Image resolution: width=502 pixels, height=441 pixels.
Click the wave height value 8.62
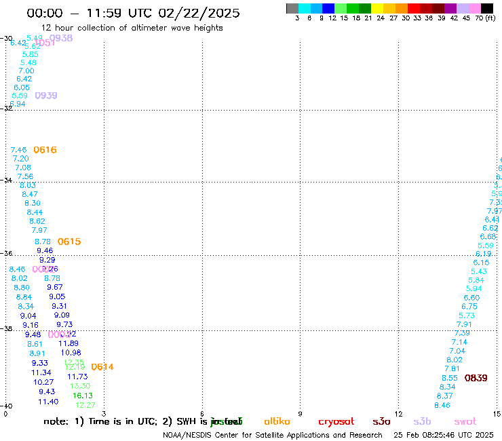tap(37, 221)
